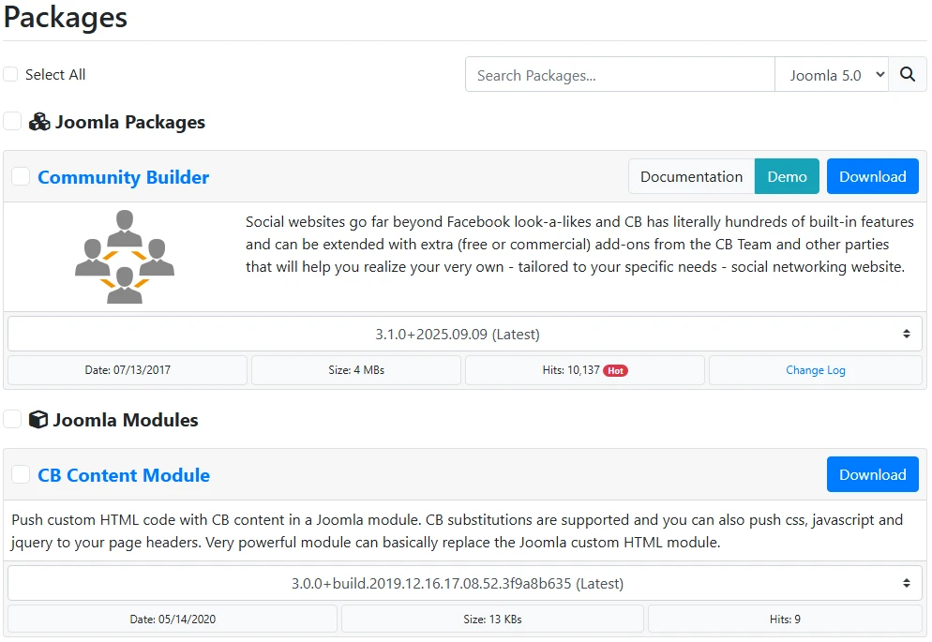View the Change Log link
Viewport: 932px width, 642px height.
(x=815, y=370)
